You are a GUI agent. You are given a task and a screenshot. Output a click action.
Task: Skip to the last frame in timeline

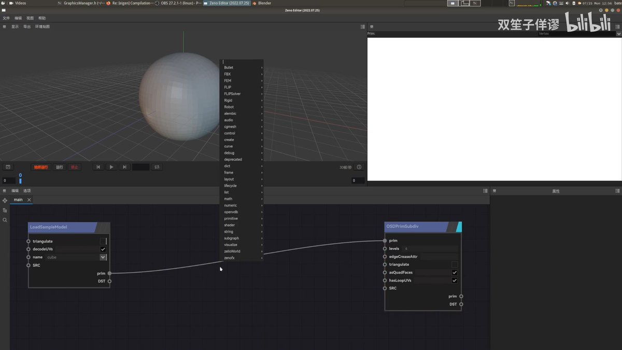[124, 167]
